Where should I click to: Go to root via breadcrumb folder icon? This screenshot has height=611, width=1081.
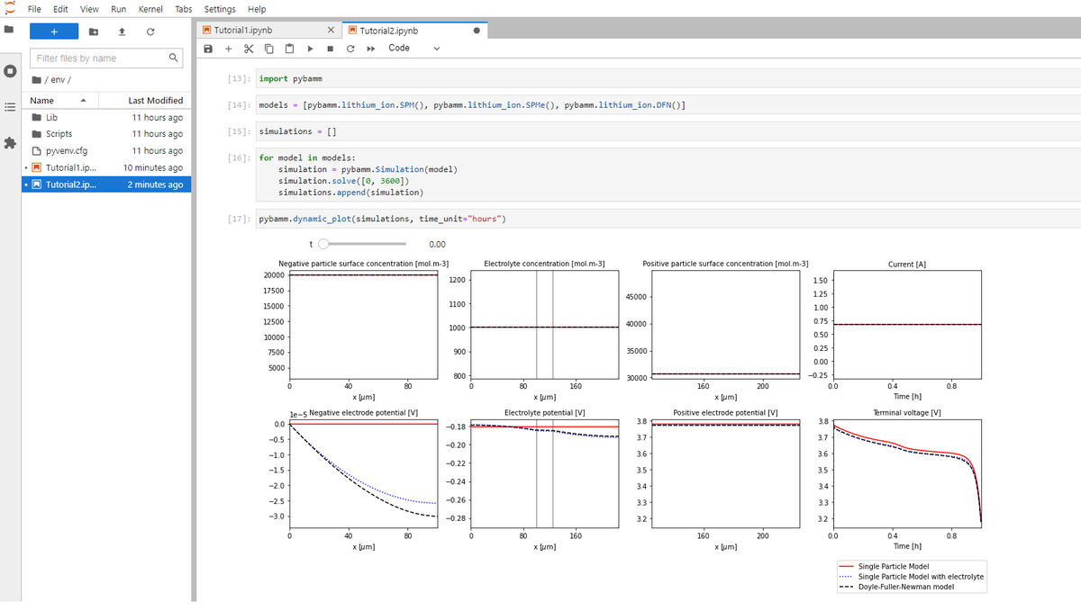tap(36, 80)
